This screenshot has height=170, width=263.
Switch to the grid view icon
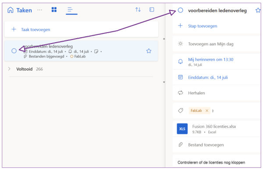point(54,10)
